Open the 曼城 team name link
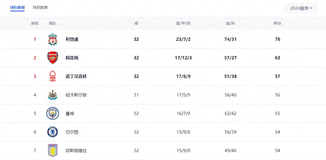 [70, 113]
